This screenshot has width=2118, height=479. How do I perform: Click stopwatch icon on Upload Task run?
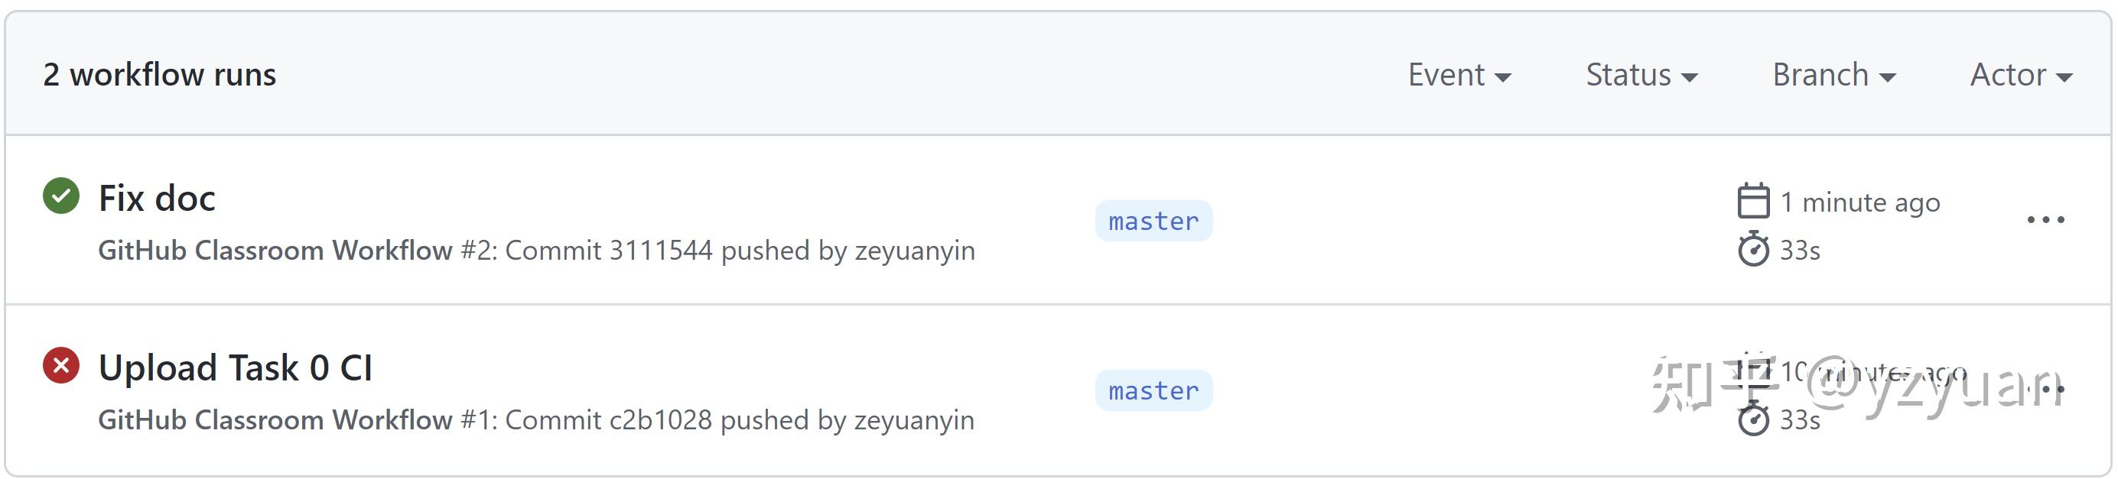[x=1752, y=419]
